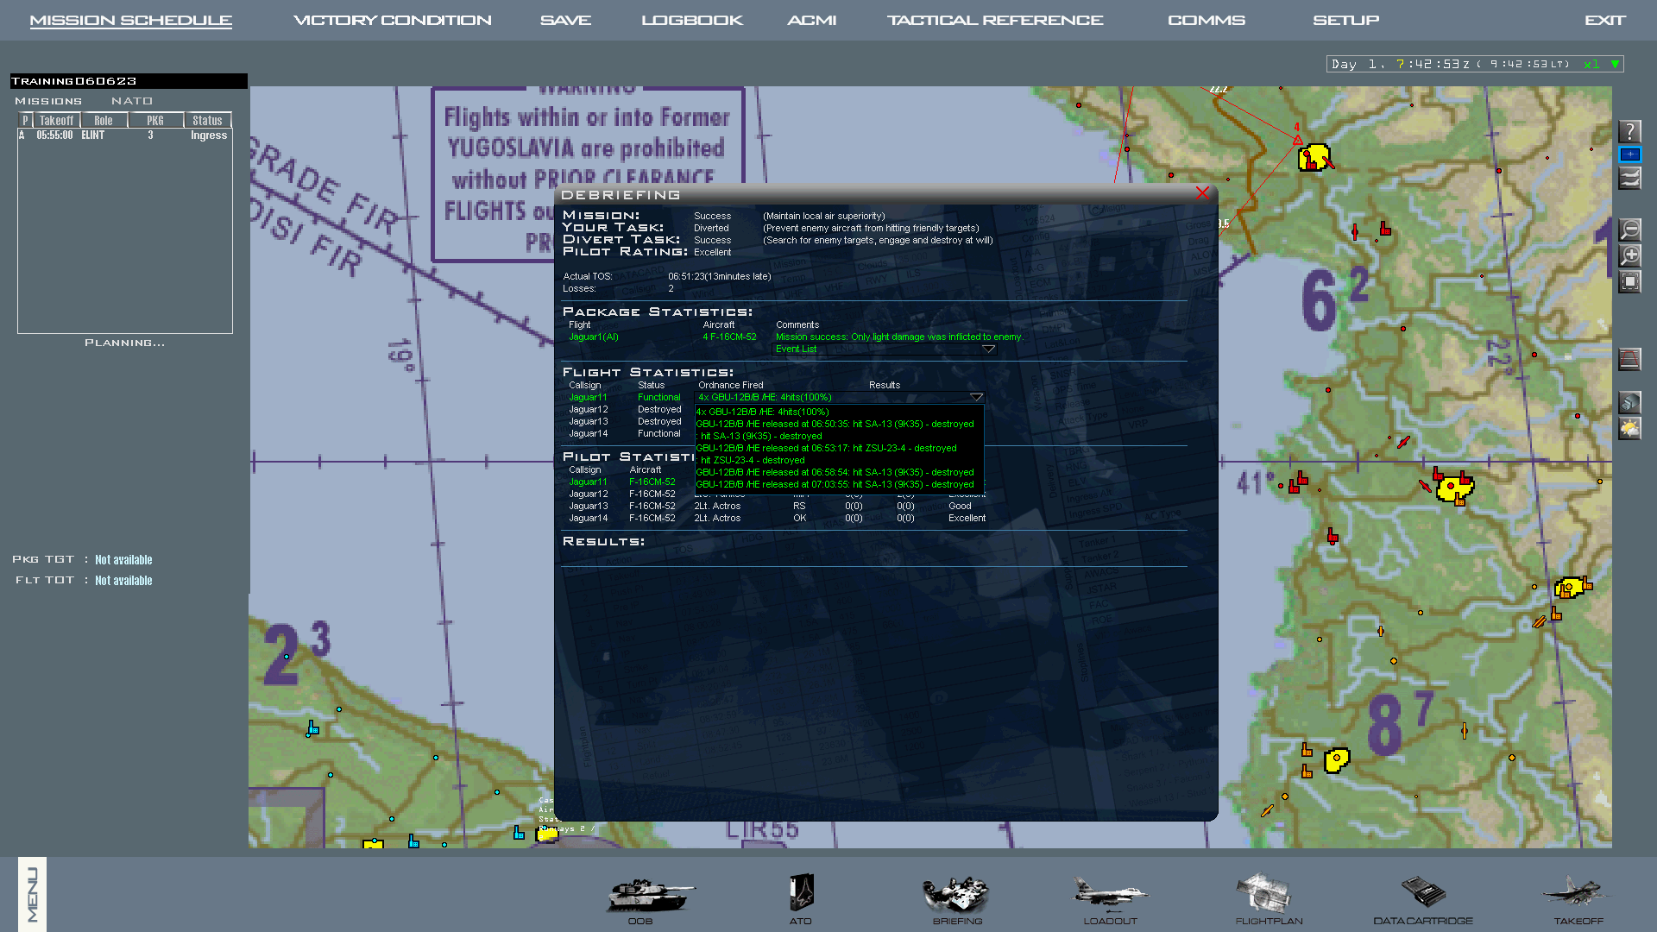This screenshot has width=1657, height=932.
Task: Click the red runway perspective icon
Action: pos(1629,359)
